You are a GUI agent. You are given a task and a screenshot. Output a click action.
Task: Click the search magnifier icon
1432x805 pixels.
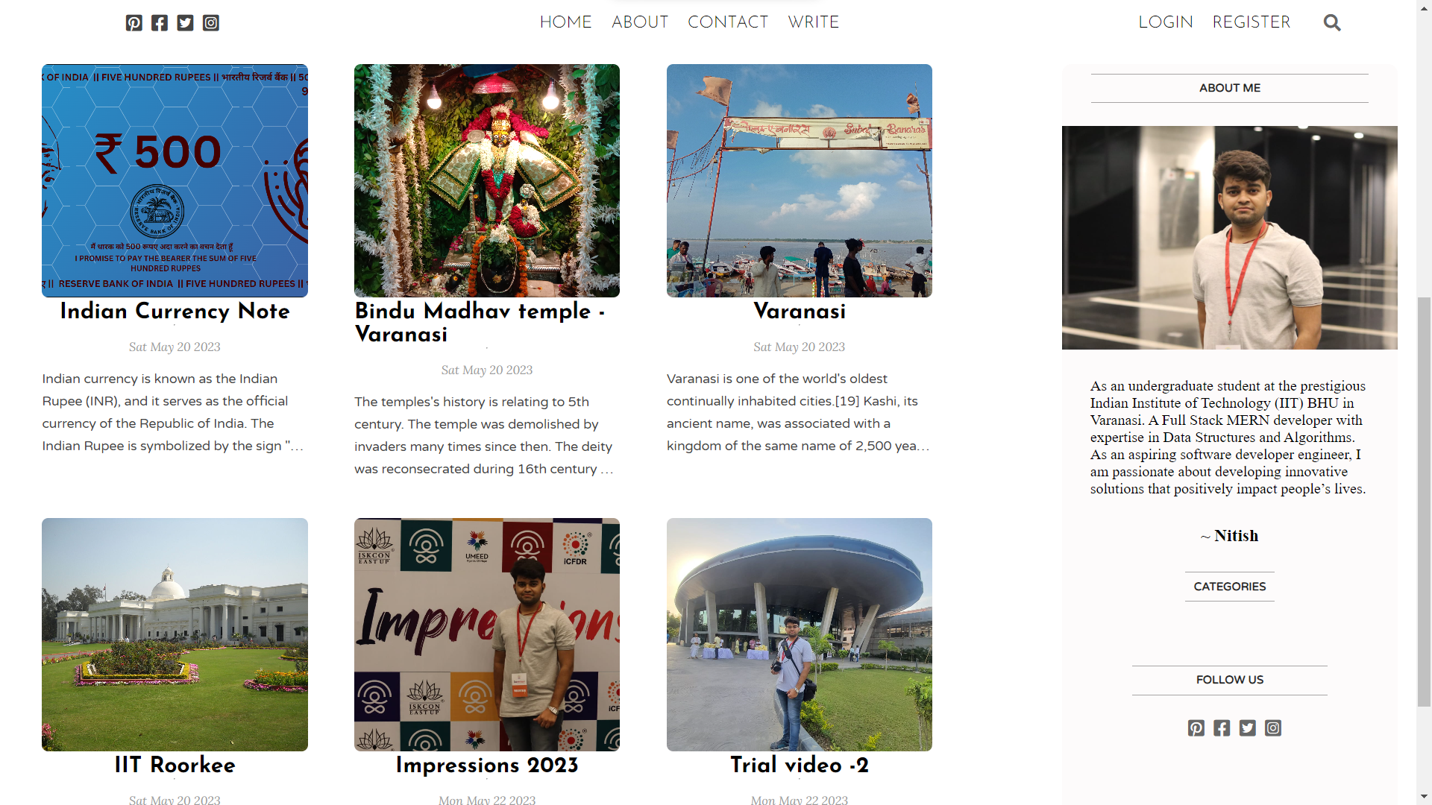[x=1332, y=23]
